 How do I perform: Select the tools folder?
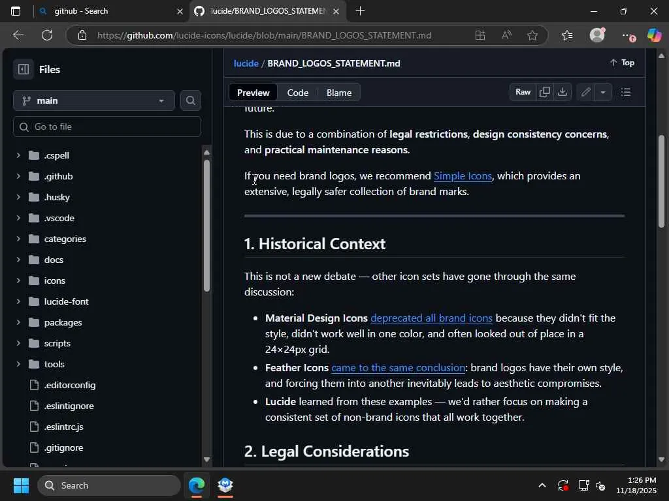click(54, 364)
